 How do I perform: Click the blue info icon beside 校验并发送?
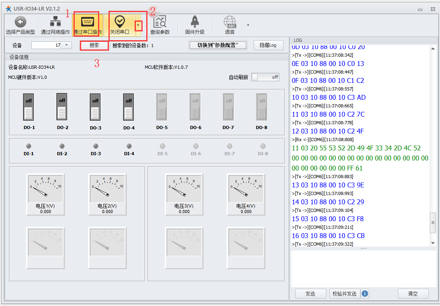click(365, 294)
